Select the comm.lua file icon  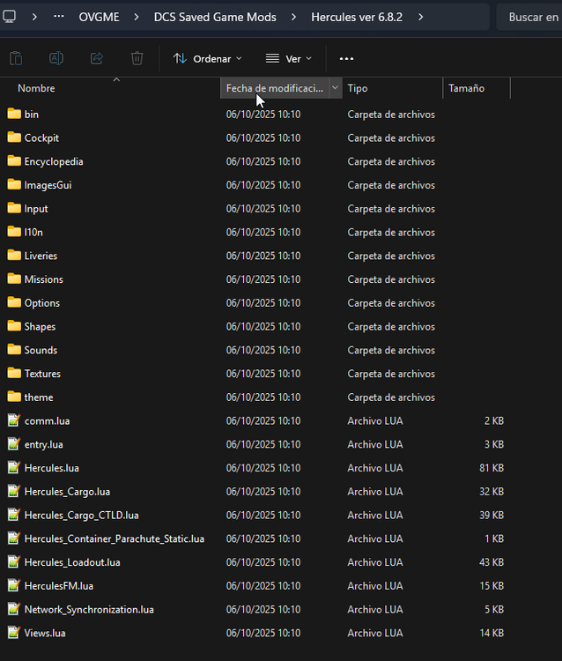point(14,420)
